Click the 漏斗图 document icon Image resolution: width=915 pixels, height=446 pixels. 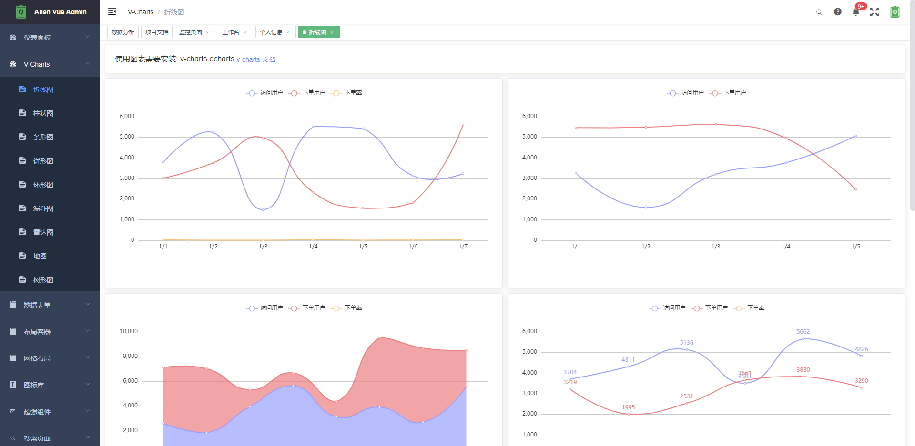(22, 208)
